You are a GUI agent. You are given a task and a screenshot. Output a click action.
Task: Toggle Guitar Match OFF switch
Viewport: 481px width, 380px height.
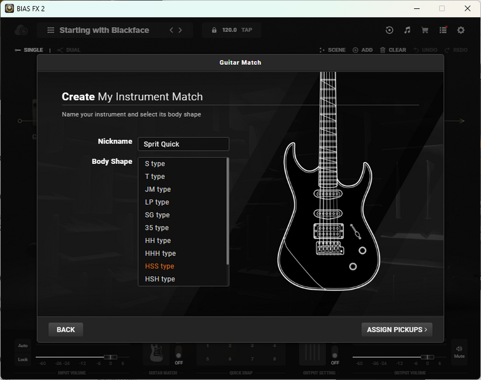point(178,354)
